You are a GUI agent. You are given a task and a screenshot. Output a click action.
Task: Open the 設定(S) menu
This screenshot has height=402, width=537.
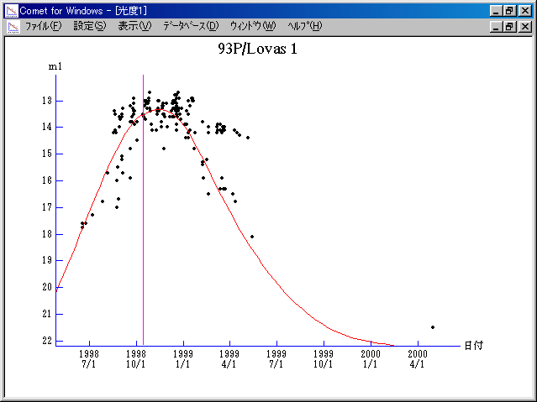(x=90, y=26)
